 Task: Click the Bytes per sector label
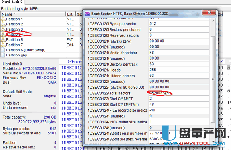tap(123, 24)
